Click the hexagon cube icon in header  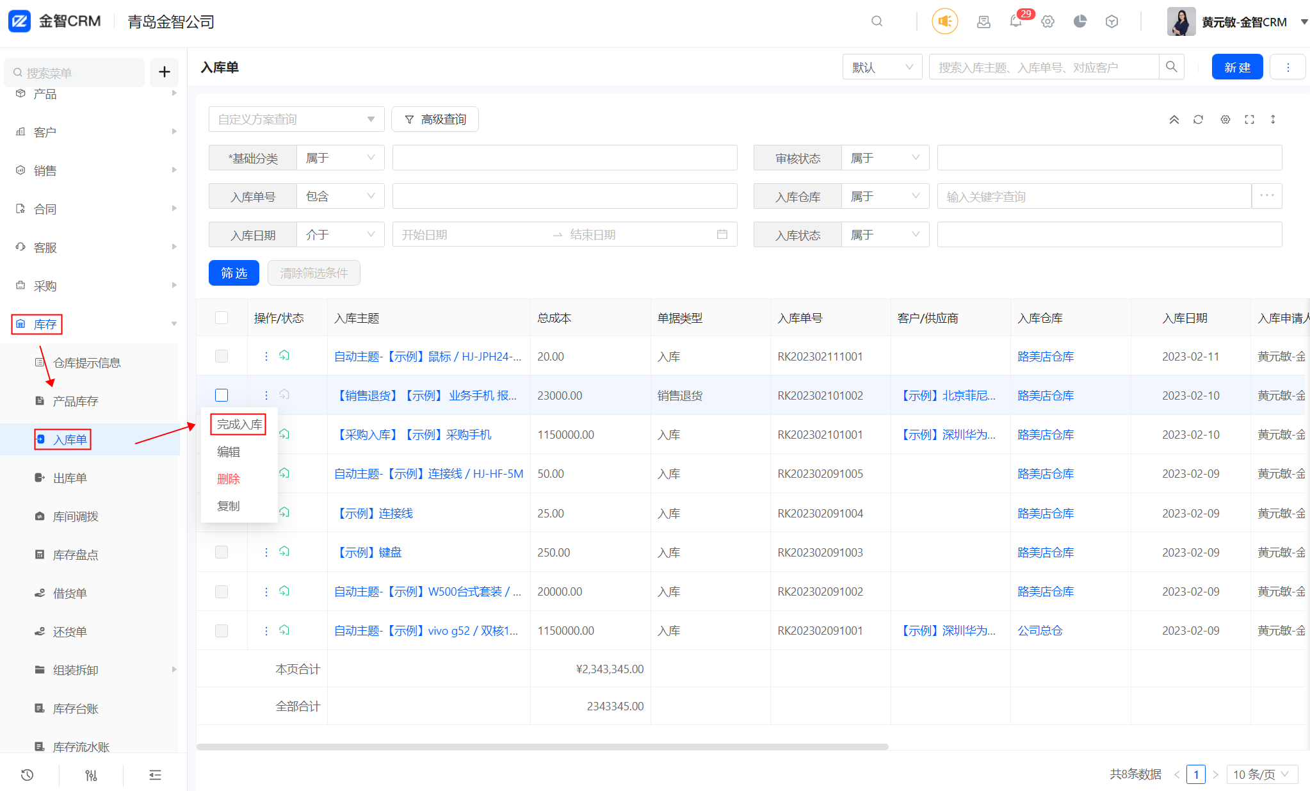[1112, 21]
